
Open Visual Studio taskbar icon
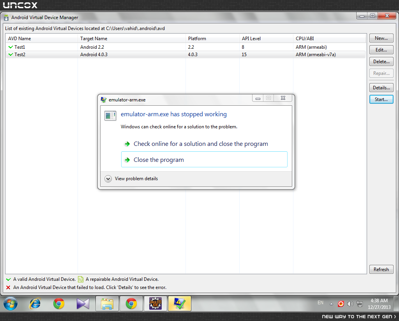83,303
